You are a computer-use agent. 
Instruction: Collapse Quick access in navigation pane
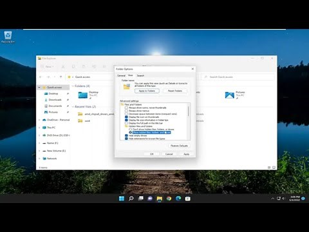click(x=39, y=88)
